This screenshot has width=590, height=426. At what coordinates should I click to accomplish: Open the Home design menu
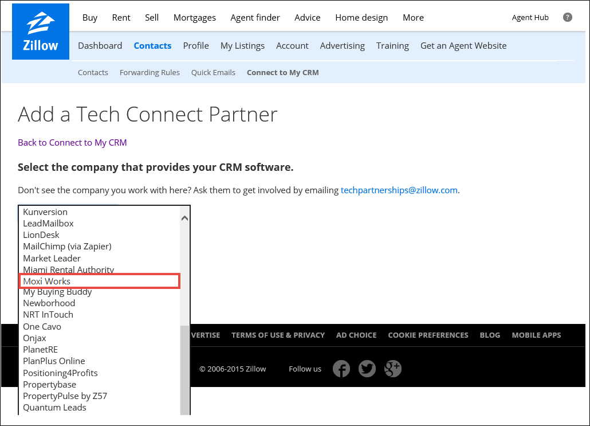361,18
